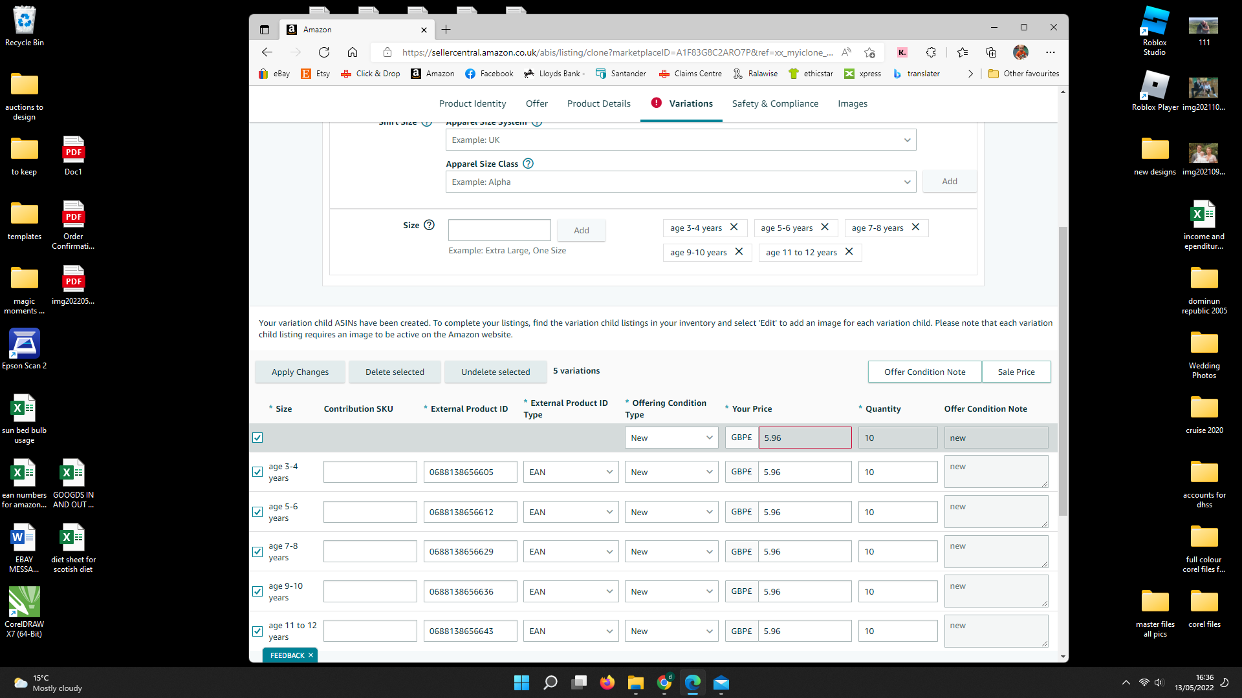Expand the Apparel Size Class dropdown
Screen dimensions: 1242x698
[x=681, y=182]
